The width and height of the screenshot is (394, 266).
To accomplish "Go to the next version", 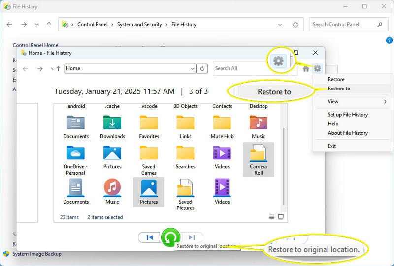I will click(192, 237).
